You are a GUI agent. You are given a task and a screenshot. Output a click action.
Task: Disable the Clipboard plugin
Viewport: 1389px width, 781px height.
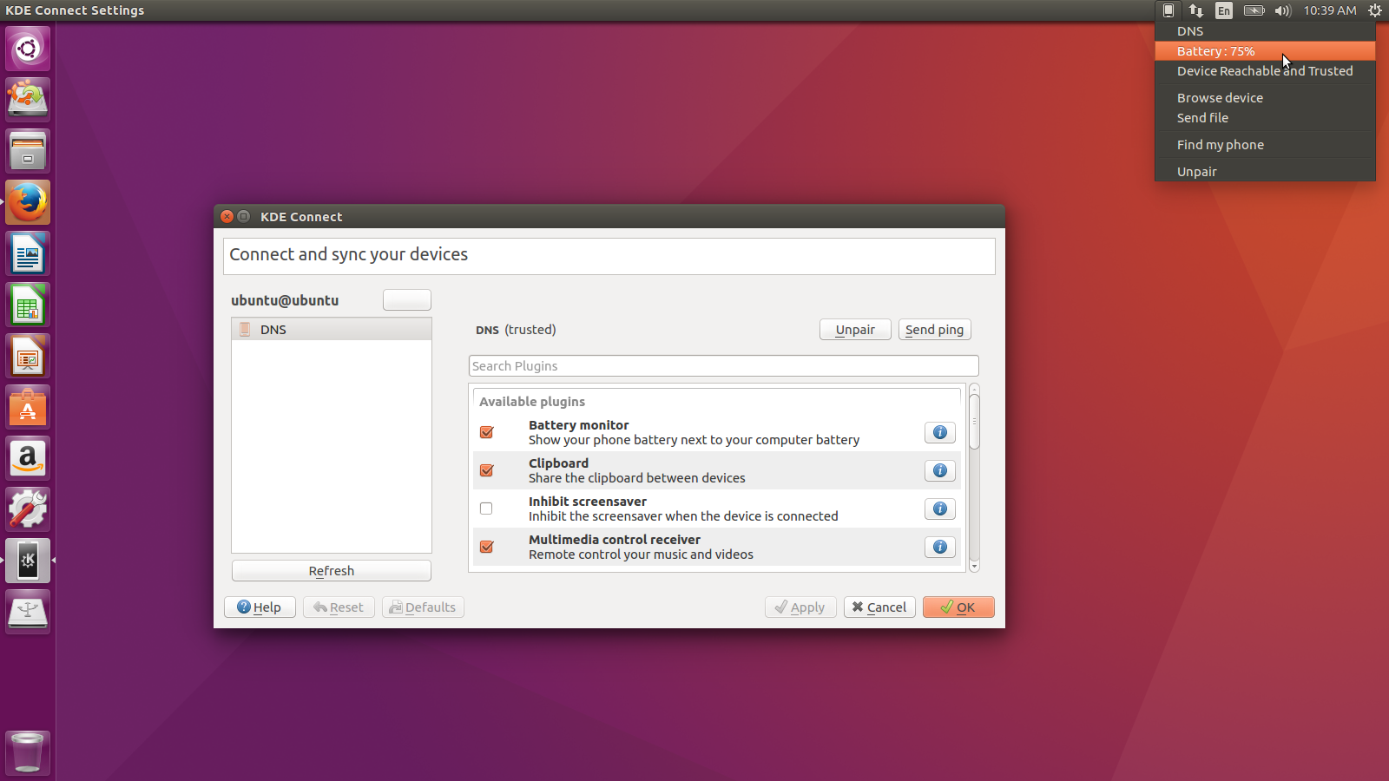pyautogui.click(x=486, y=470)
